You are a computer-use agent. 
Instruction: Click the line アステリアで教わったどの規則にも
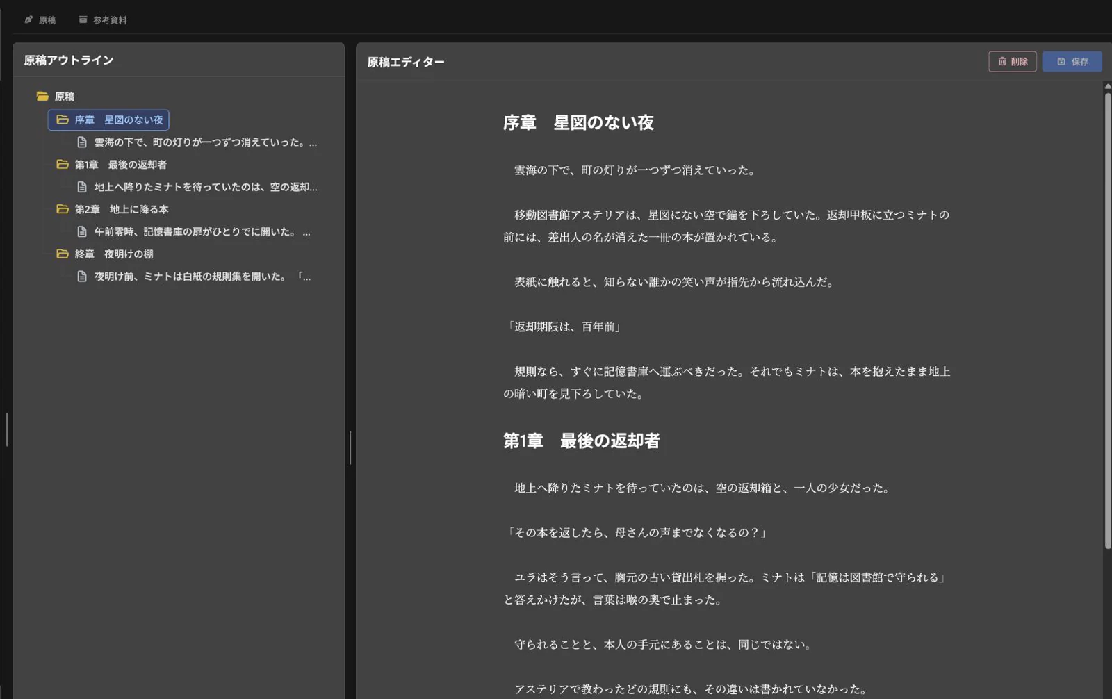[692, 689]
